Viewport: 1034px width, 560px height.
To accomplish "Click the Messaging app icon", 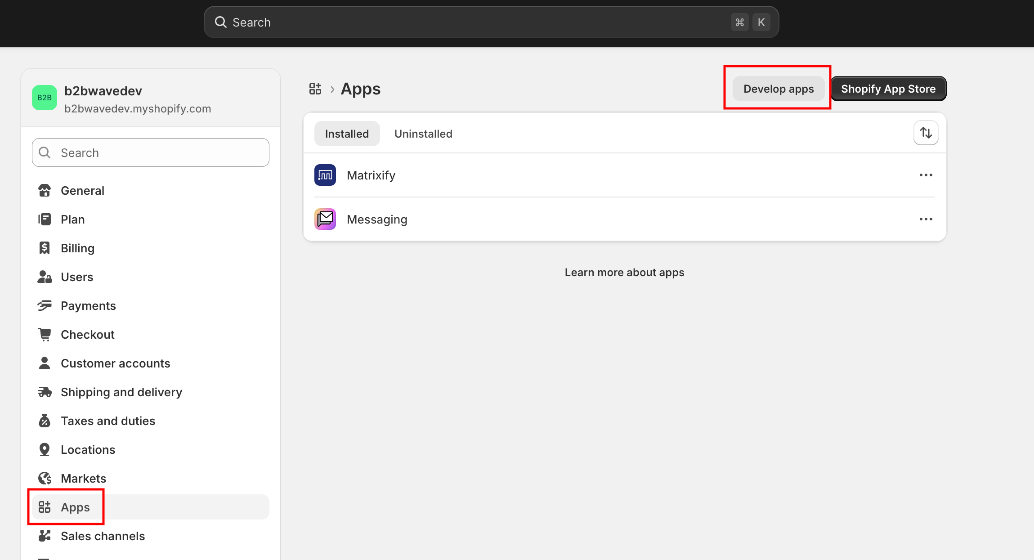I will [x=325, y=219].
